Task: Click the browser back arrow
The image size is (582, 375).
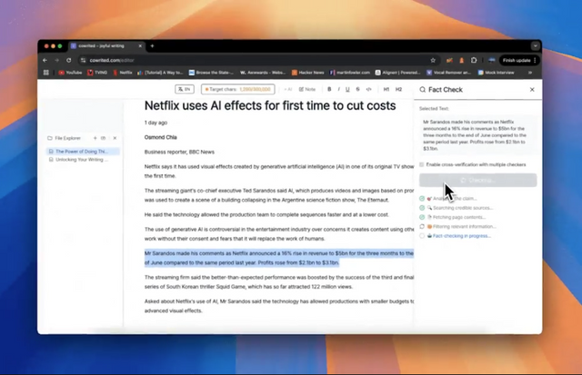Action: [x=45, y=60]
